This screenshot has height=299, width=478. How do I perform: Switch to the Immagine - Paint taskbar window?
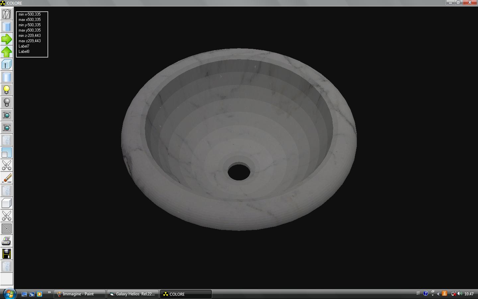pos(80,294)
